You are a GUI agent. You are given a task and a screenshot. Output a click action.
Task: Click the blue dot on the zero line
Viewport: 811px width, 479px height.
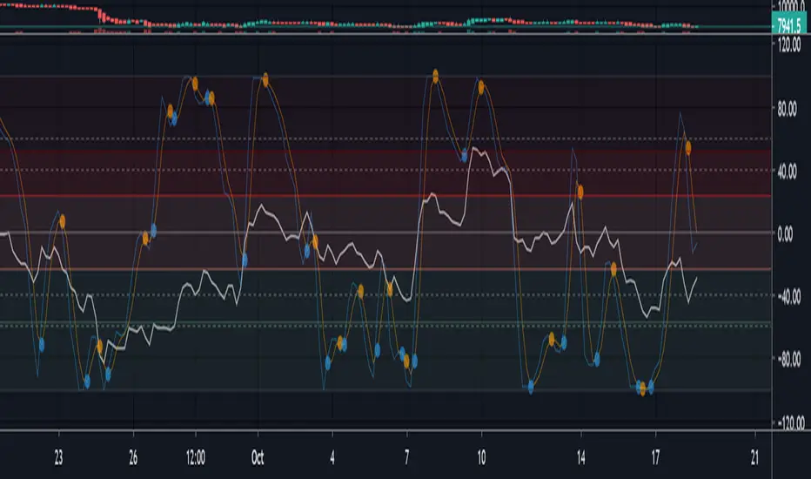(x=154, y=231)
